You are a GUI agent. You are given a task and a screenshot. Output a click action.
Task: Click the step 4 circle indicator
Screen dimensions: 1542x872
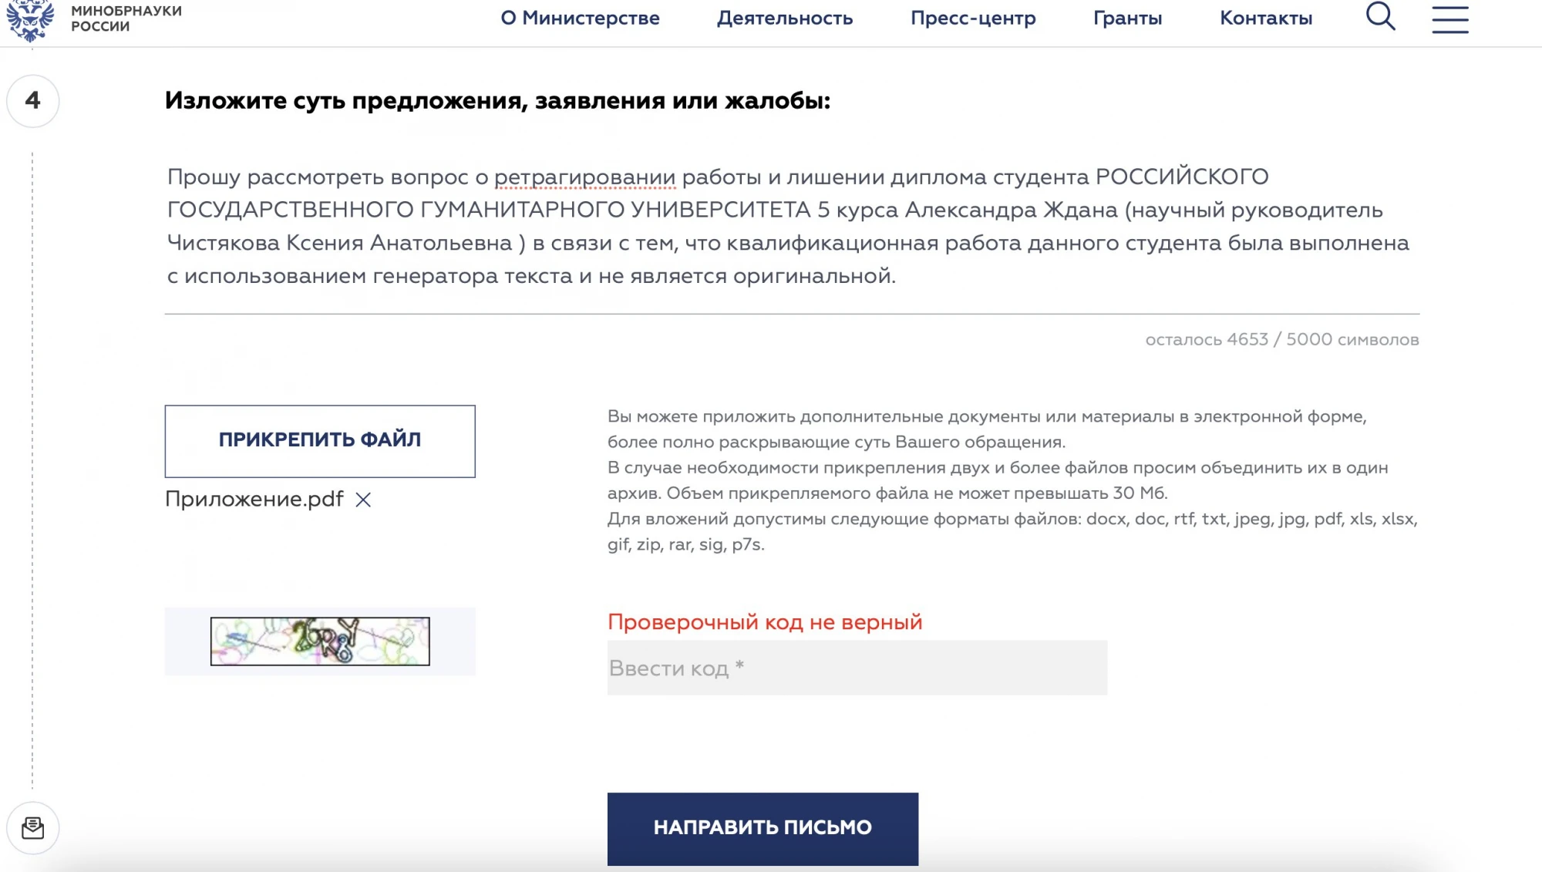click(x=33, y=100)
